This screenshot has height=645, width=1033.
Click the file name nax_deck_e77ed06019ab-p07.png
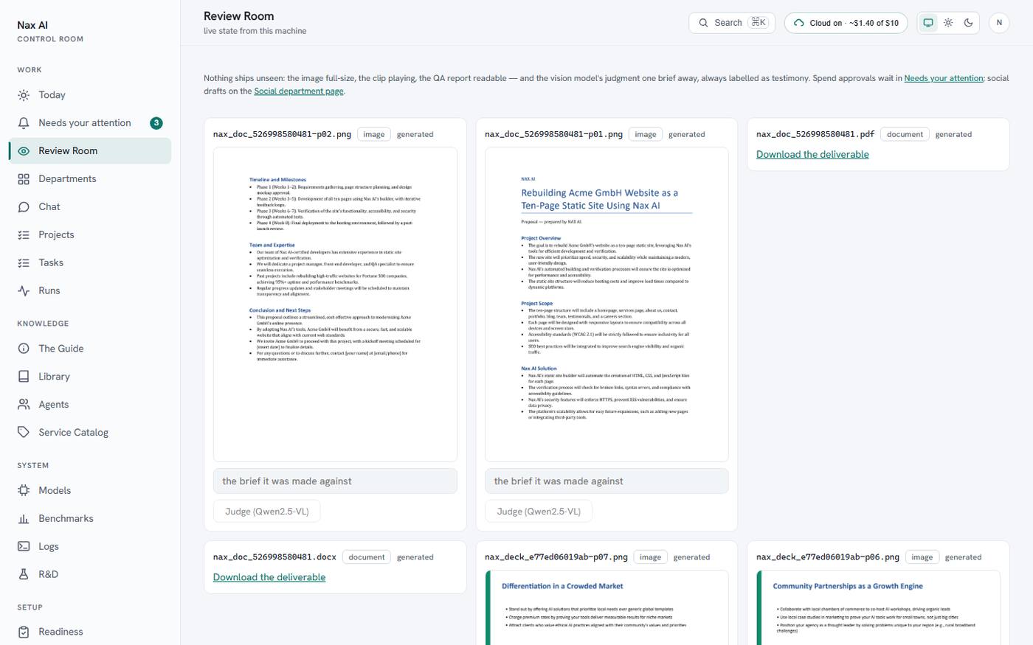pos(556,558)
